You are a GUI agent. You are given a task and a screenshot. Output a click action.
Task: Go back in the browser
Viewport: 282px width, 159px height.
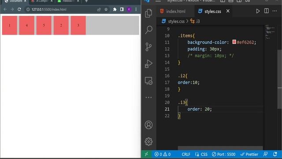coord(5,9)
